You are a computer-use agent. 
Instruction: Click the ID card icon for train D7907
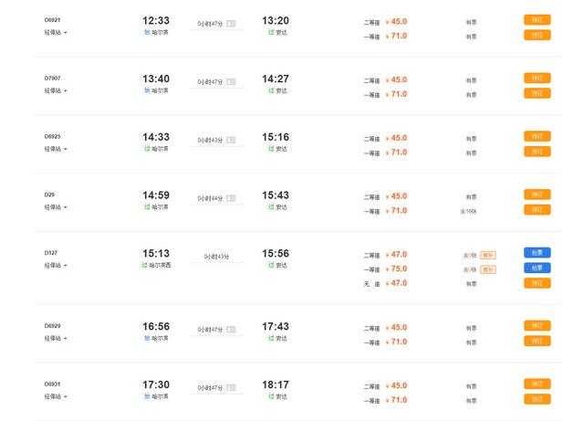coord(231,82)
